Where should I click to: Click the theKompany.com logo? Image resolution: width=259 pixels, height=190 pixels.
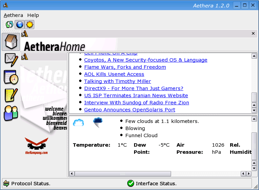point(37,146)
